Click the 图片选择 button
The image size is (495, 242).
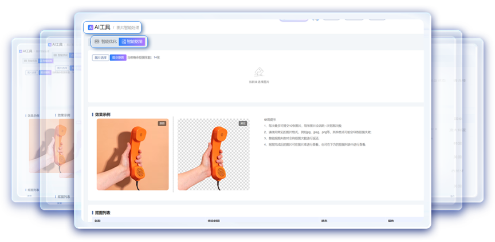pyautogui.click(x=100, y=58)
